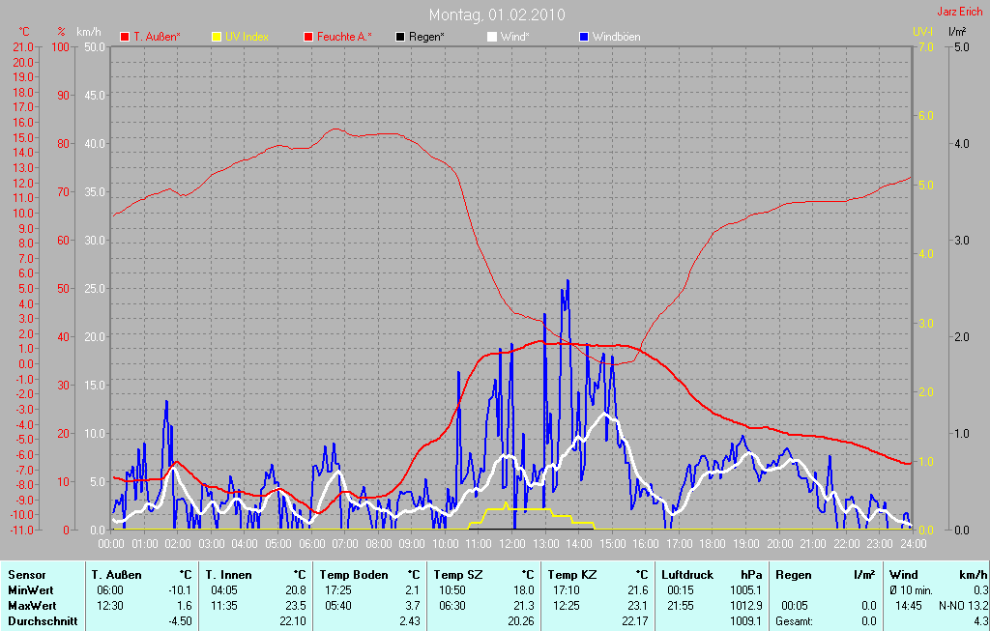Select the 'Montag, 01.02.2010' chart title

[x=498, y=14]
